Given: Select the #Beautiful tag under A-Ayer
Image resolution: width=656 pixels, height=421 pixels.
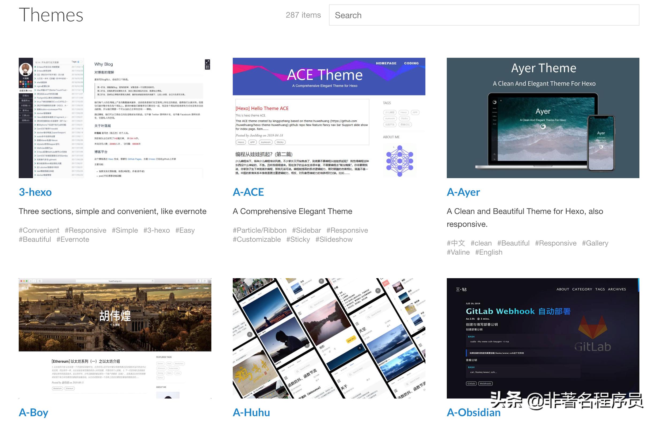Looking at the screenshot, I should (513, 243).
